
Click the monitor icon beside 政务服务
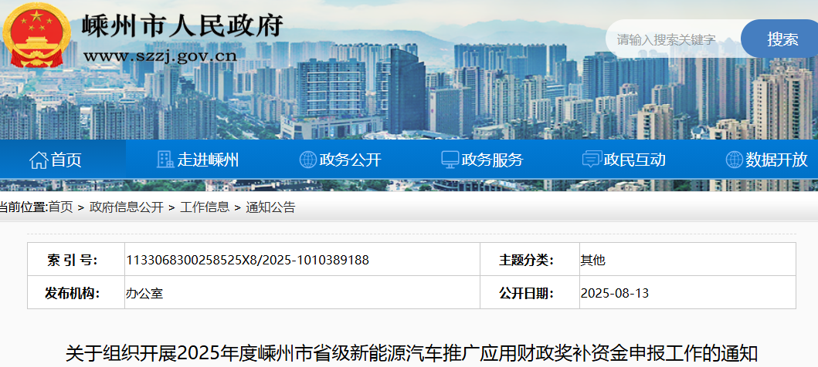pyautogui.click(x=450, y=160)
